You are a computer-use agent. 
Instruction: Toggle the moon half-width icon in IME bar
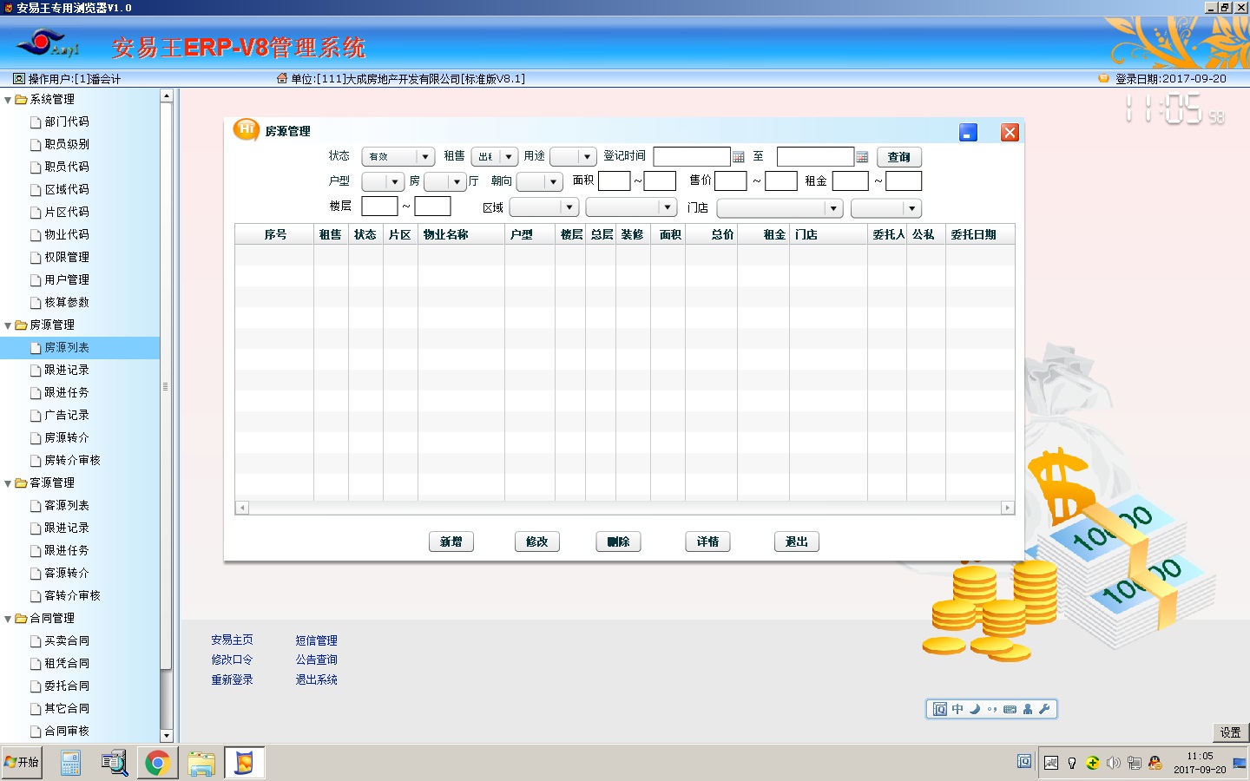[x=975, y=709]
